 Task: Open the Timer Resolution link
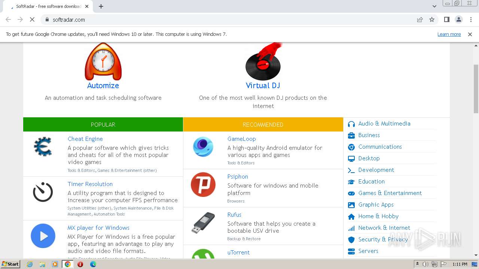pyautogui.click(x=90, y=184)
